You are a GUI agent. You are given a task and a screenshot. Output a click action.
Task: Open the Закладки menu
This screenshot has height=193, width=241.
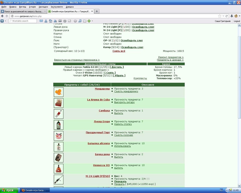43,7
